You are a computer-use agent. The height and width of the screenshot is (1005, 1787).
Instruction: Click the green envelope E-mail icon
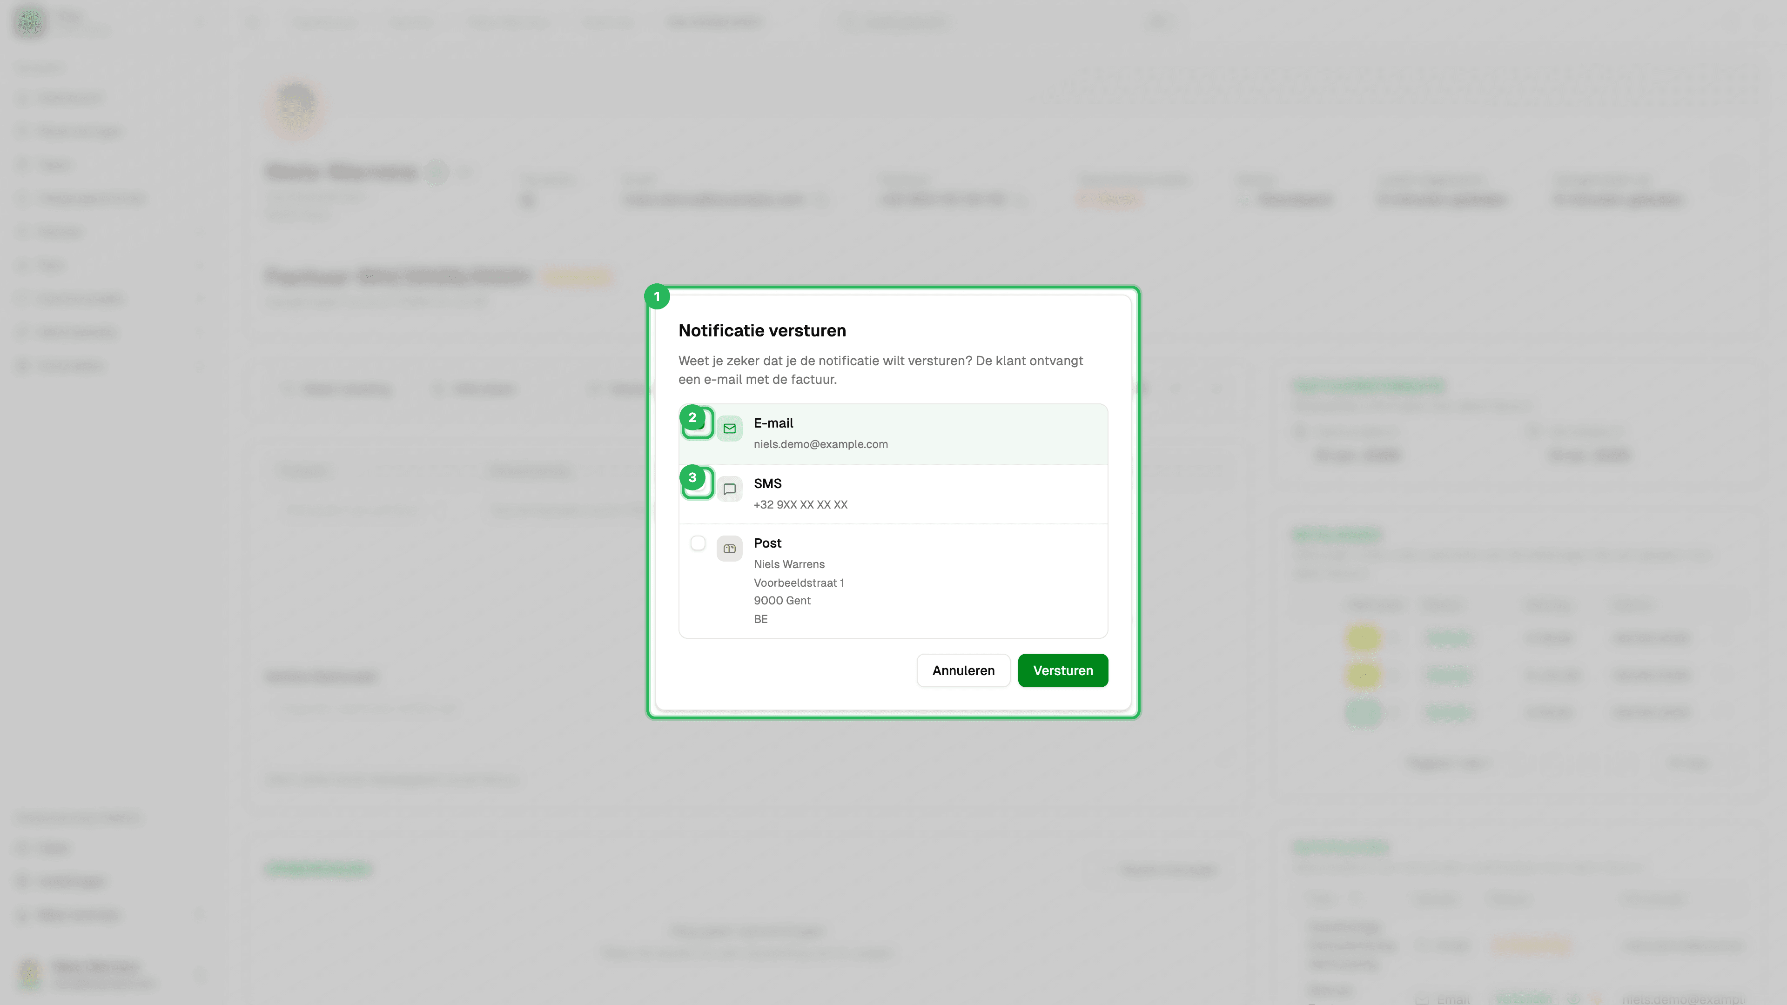pos(729,429)
